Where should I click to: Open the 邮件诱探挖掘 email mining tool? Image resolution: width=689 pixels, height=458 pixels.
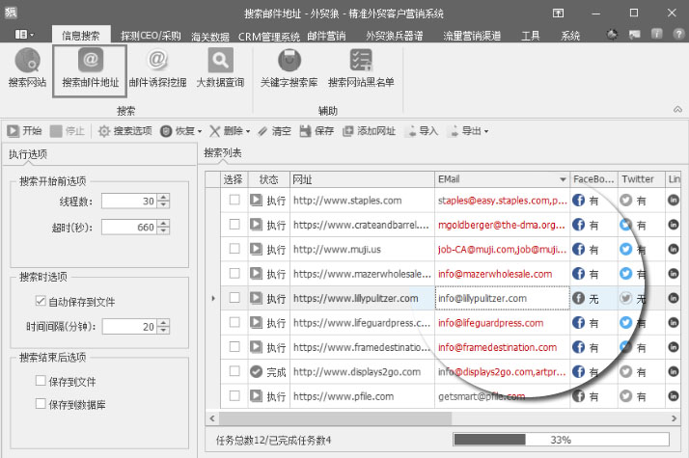156,67
